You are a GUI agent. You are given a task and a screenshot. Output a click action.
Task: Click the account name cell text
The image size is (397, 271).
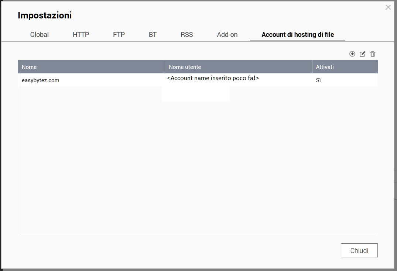coord(213,78)
